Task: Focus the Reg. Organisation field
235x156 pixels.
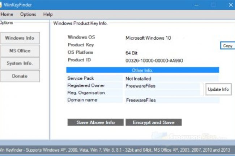Action: click(162, 93)
